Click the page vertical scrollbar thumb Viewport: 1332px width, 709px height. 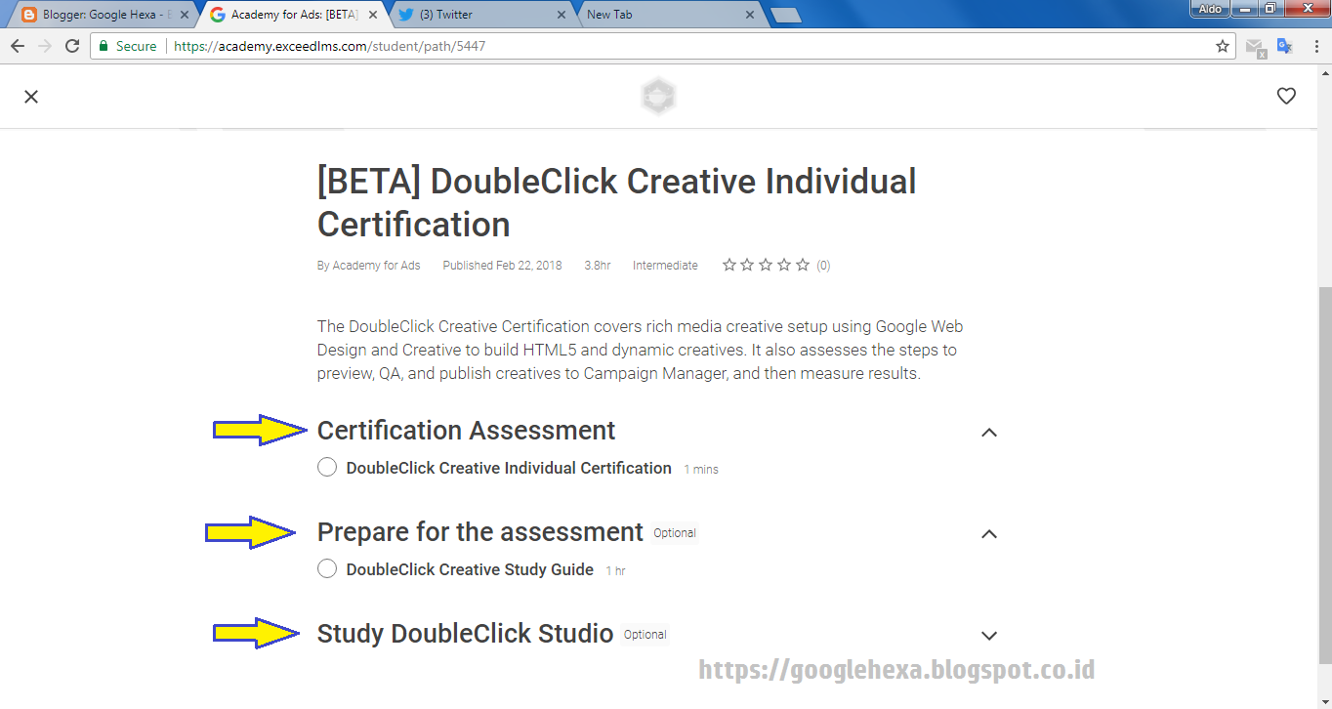1324,477
